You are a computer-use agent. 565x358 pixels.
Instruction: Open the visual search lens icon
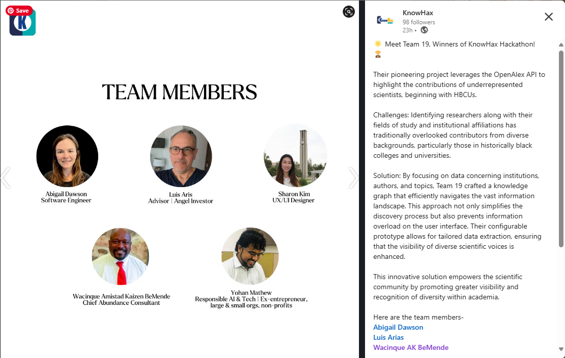click(x=349, y=12)
